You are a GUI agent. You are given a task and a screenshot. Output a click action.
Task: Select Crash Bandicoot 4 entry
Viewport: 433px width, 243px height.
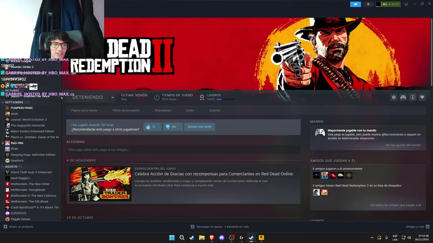point(35,207)
